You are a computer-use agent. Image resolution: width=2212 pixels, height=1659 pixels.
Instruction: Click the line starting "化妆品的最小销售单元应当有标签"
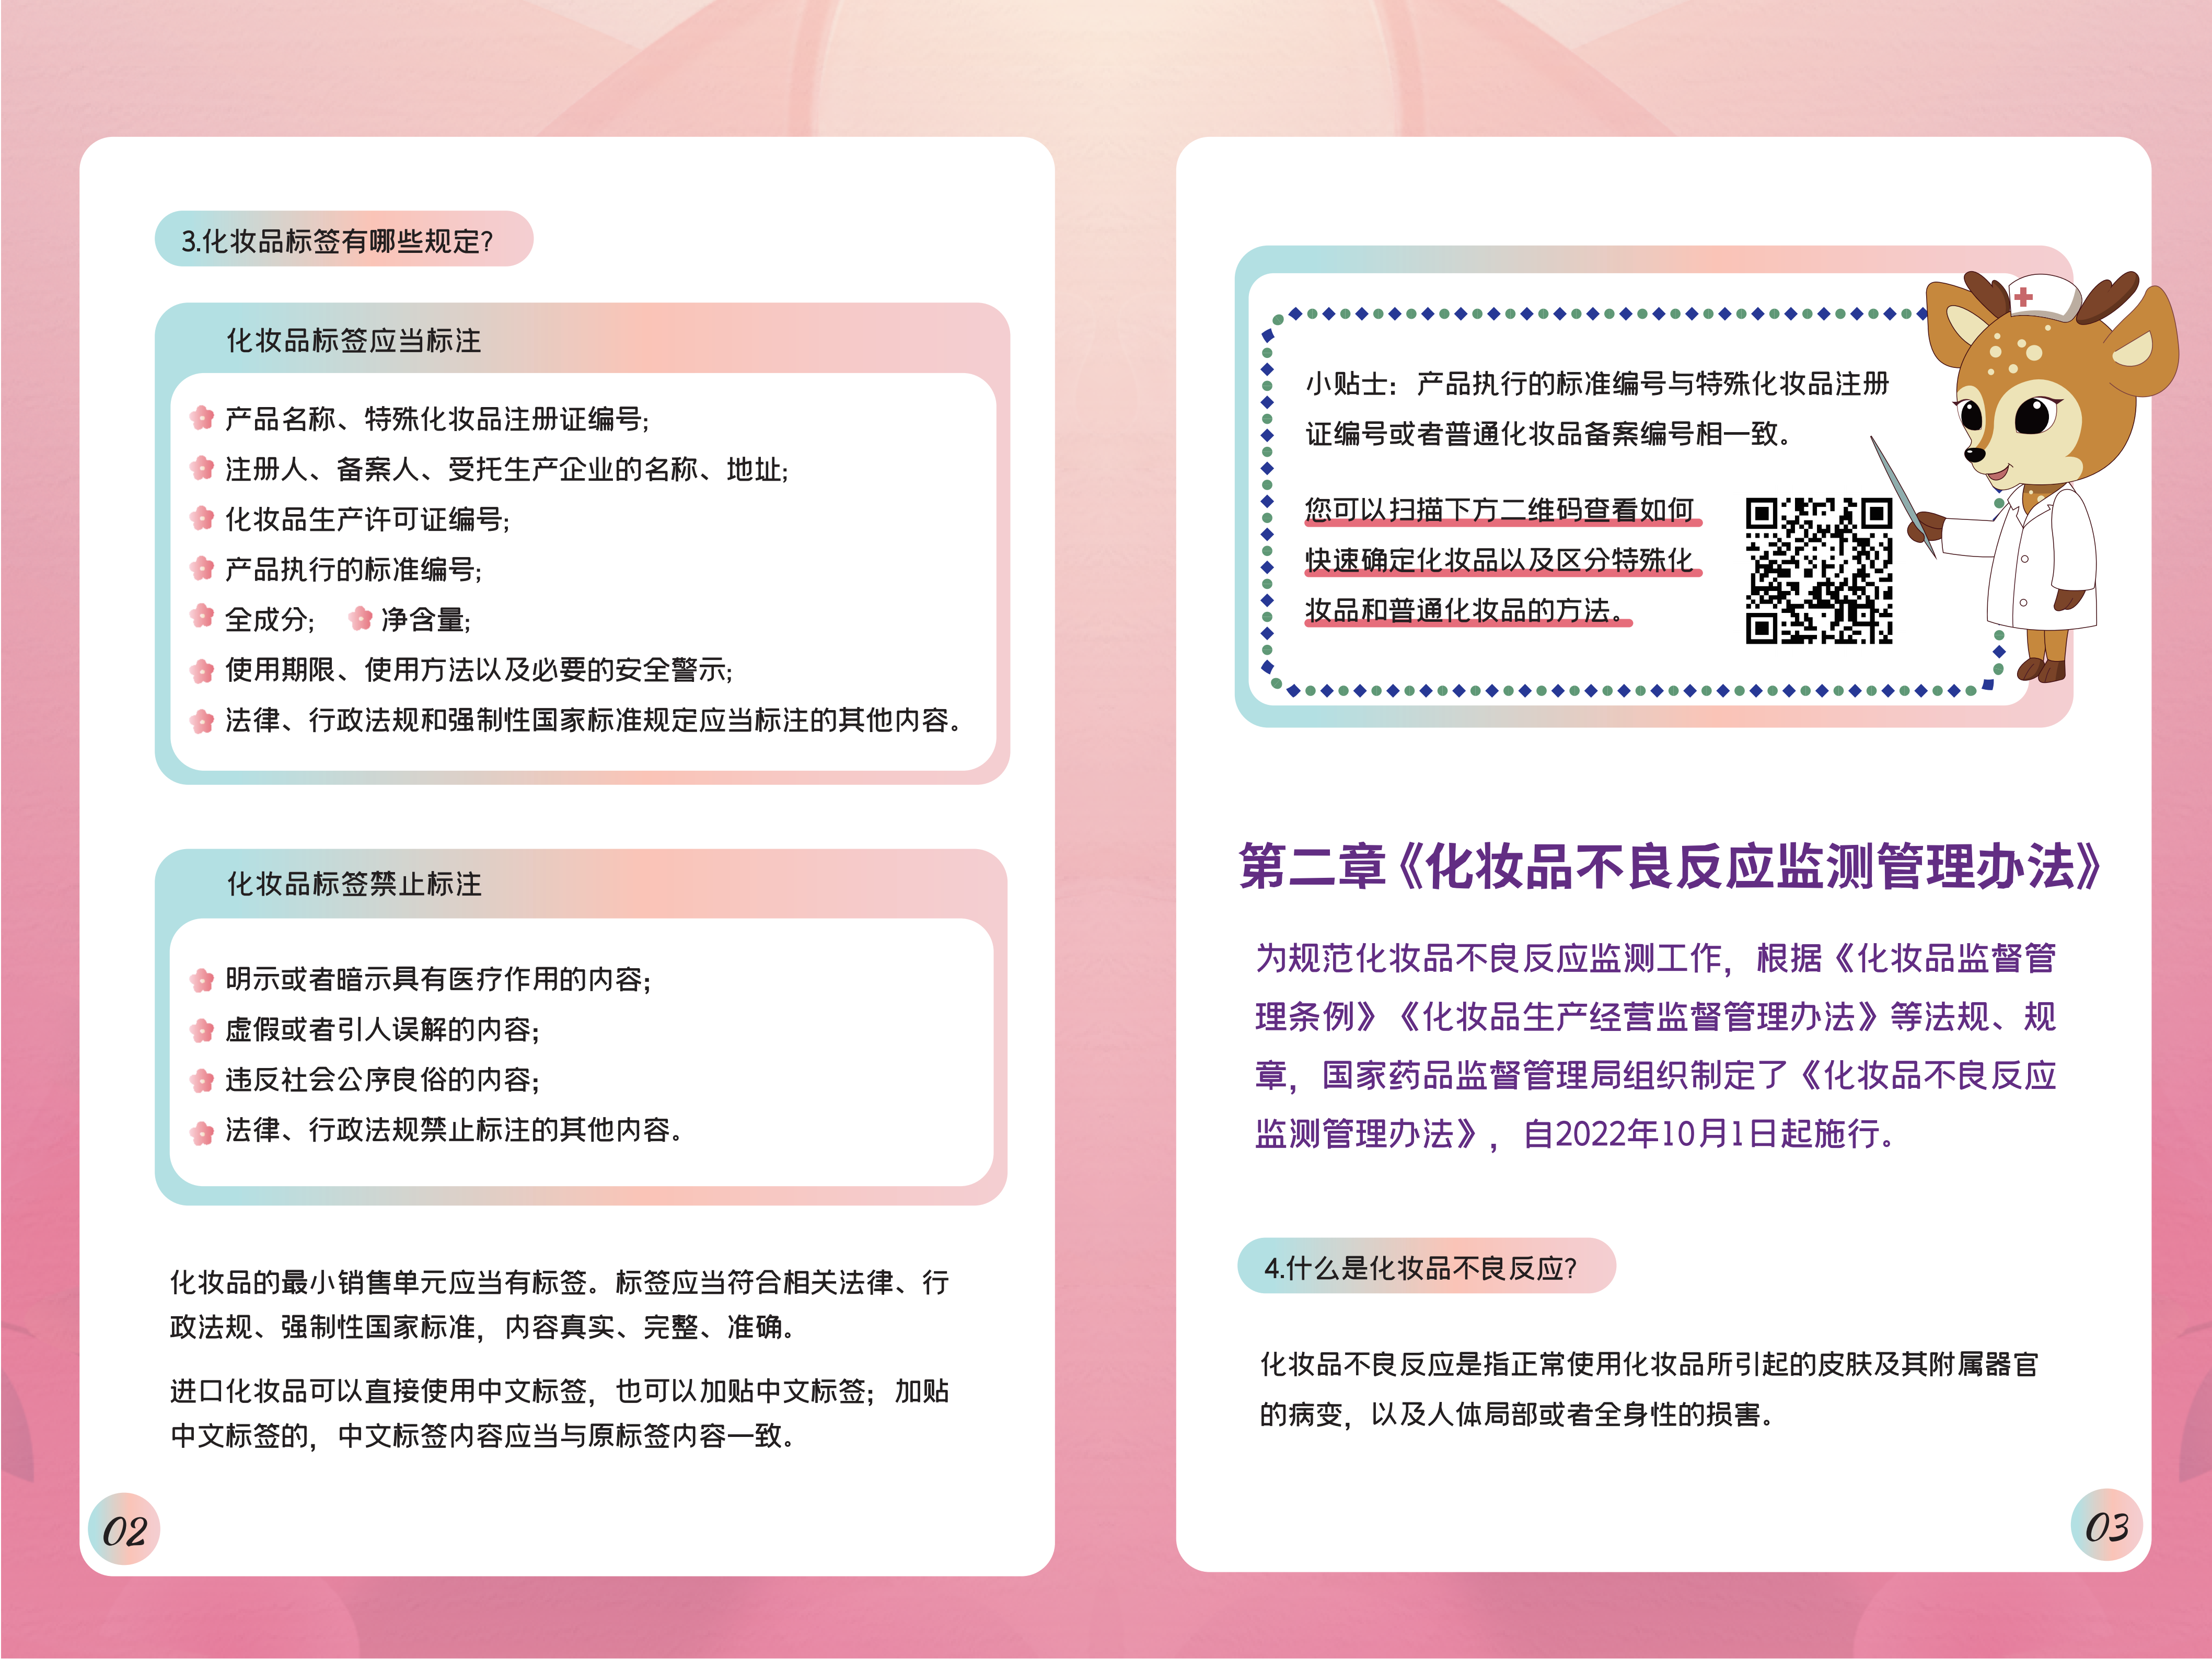click(560, 1282)
